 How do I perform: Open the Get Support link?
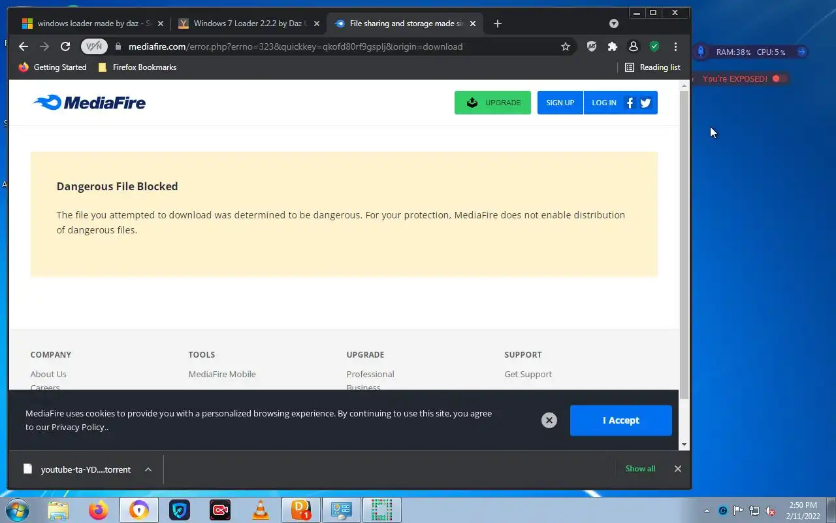pos(528,374)
